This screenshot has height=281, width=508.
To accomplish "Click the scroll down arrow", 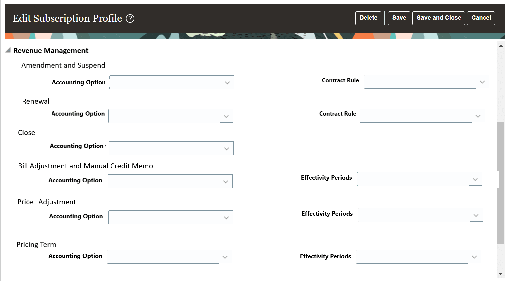I will [501, 274].
